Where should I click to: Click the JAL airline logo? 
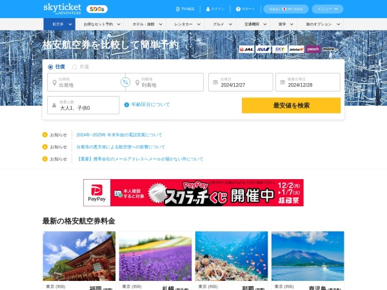[x=246, y=50]
